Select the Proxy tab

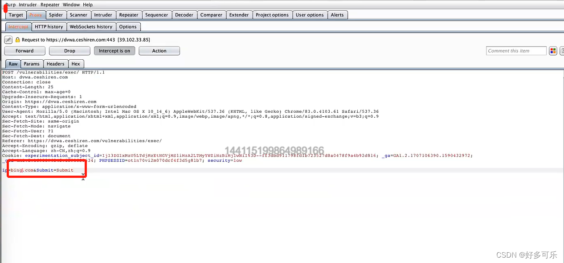point(36,15)
